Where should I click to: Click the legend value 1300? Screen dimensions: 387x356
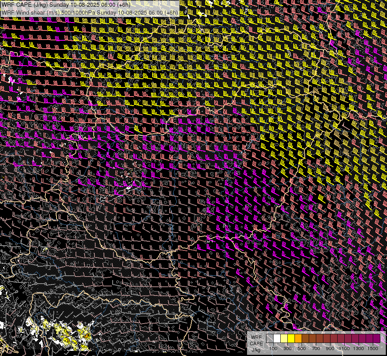pyautogui.click(x=359, y=348)
